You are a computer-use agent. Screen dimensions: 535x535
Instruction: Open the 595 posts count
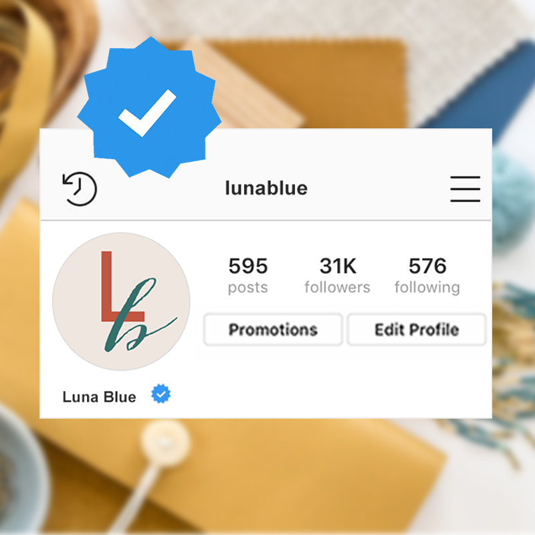pyautogui.click(x=248, y=265)
